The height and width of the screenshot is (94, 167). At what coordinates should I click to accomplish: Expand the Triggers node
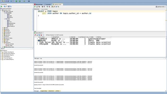pyautogui.click(x=3, y=39)
